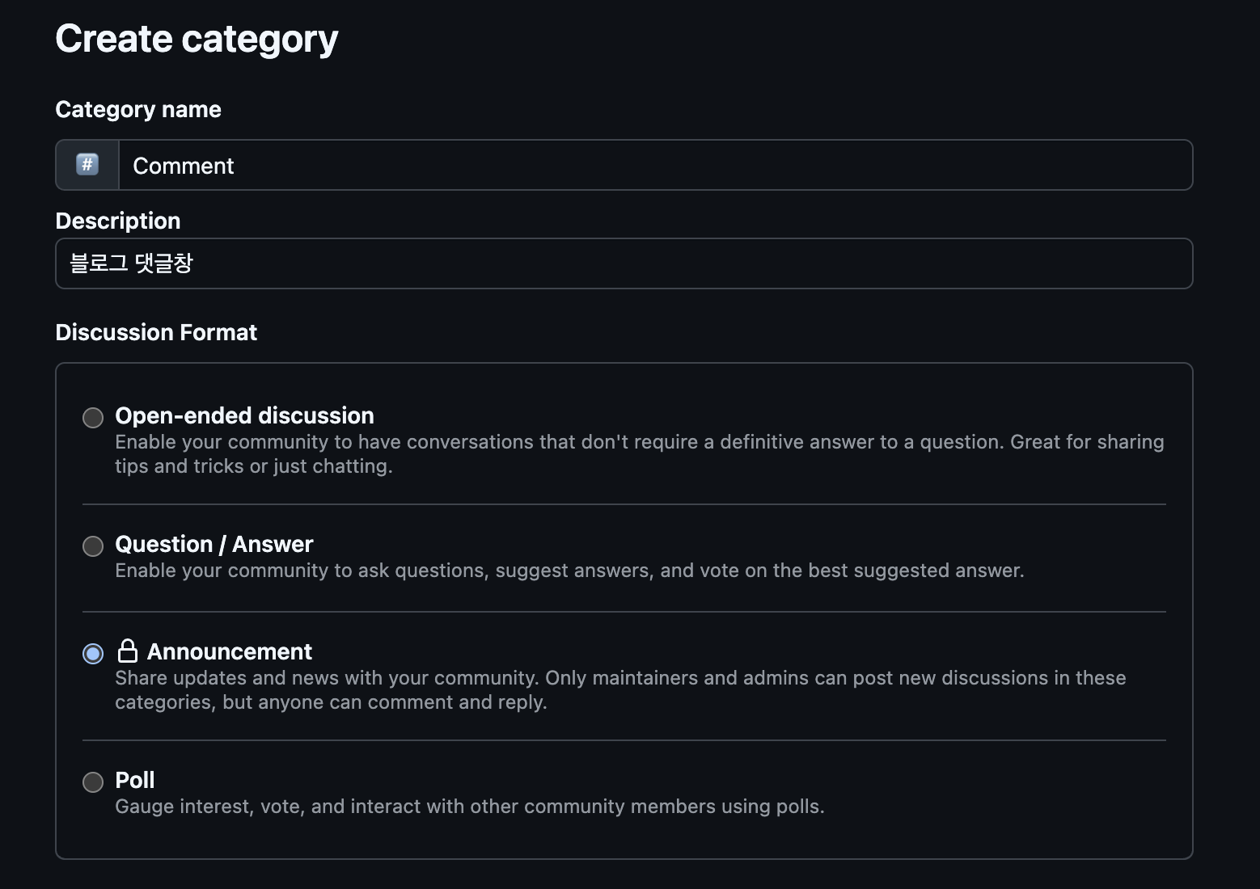The width and height of the screenshot is (1260, 889).
Task: Click the # symbol icon on the category field
Action: 87,165
